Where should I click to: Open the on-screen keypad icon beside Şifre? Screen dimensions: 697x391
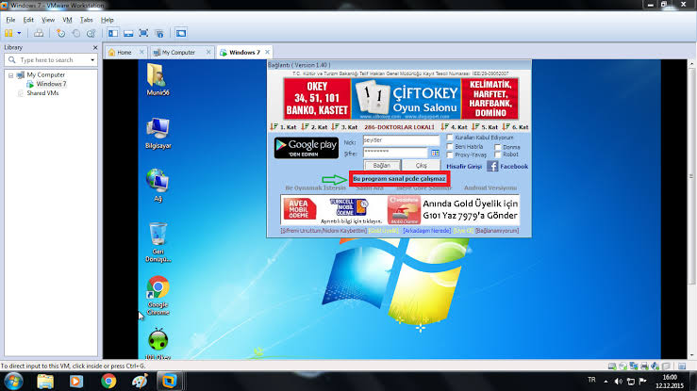[x=435, y=154]
